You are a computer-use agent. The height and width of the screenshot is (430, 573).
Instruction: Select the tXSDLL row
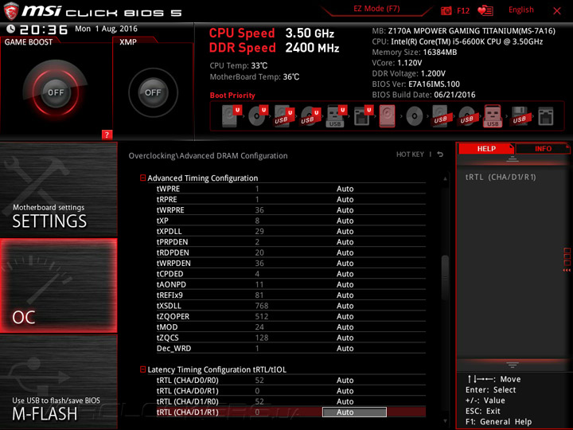click(291, 306)
